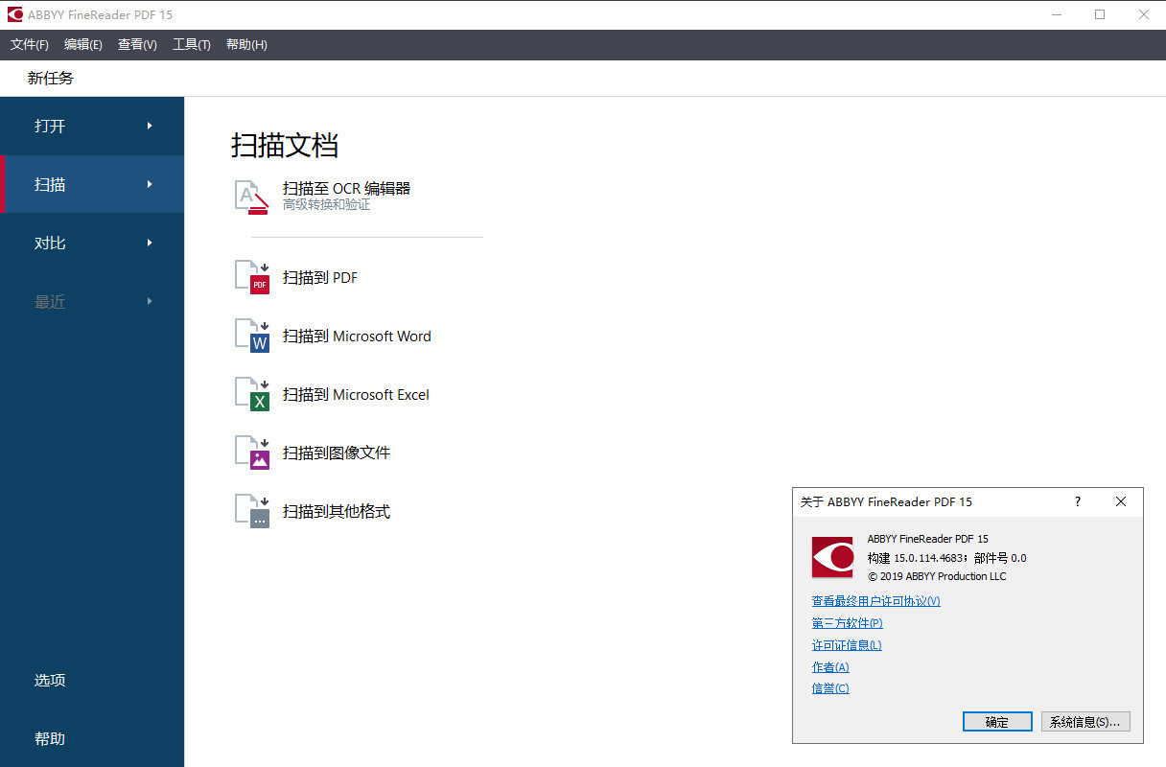Click the build number 15.0.114.4683 text

[x=930, y=557]
